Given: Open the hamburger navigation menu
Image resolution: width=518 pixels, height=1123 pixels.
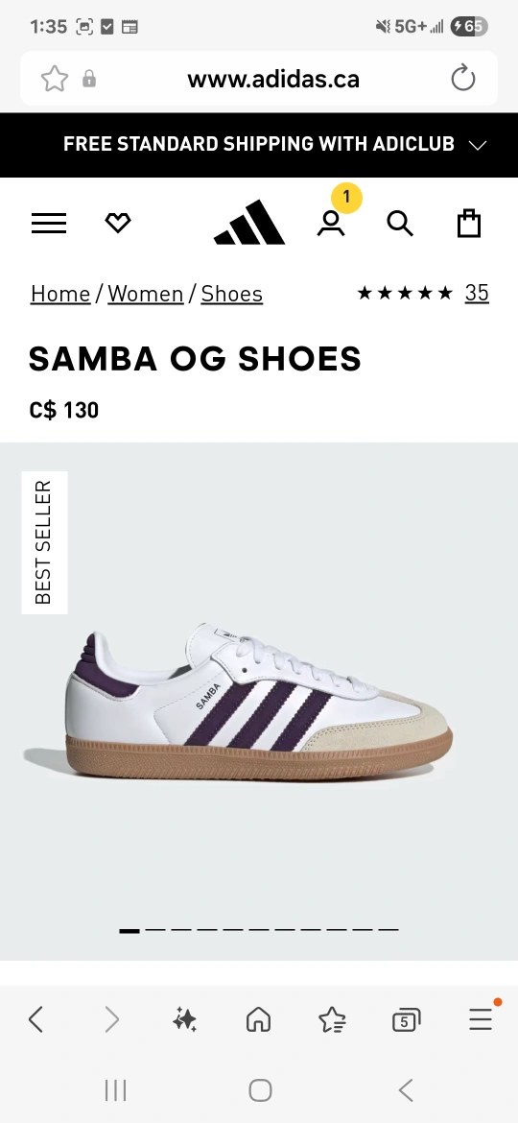Looking at the screenshot, I should pos(49,224).
